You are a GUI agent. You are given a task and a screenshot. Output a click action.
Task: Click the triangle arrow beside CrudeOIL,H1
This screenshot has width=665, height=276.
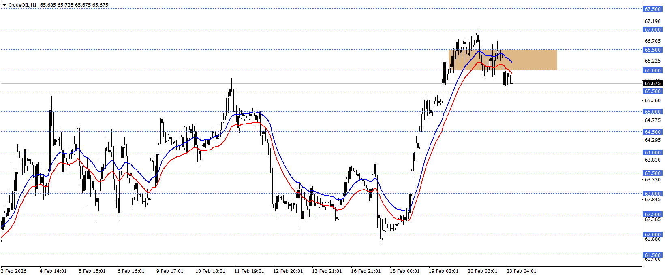(4, 5)
